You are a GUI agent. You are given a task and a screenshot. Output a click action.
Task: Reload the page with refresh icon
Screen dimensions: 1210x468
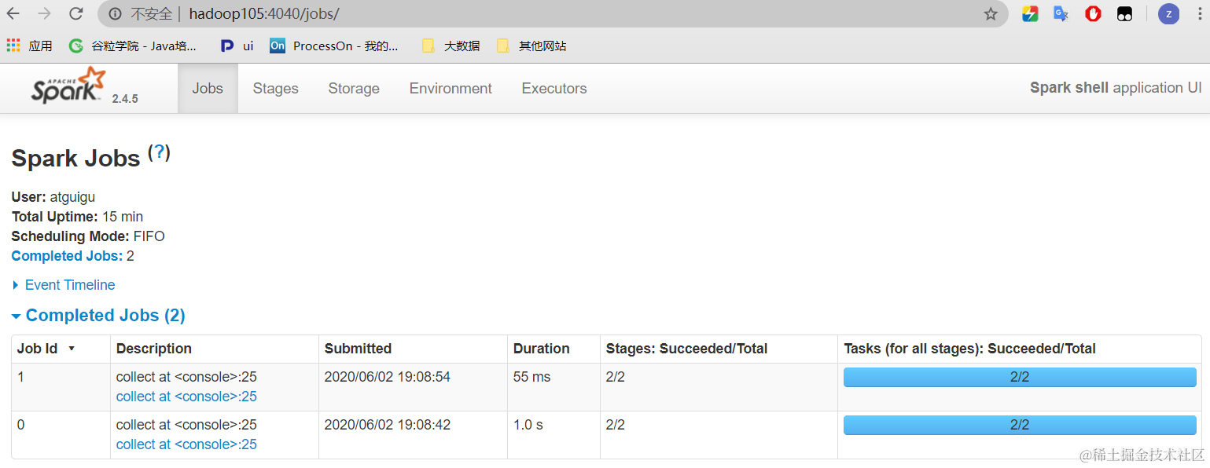pos(76,13)
